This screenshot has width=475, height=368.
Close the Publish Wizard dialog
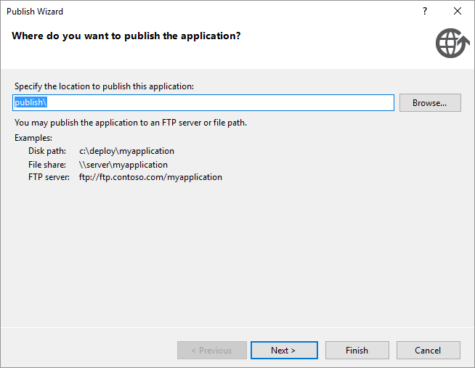[x=457, y=11]
